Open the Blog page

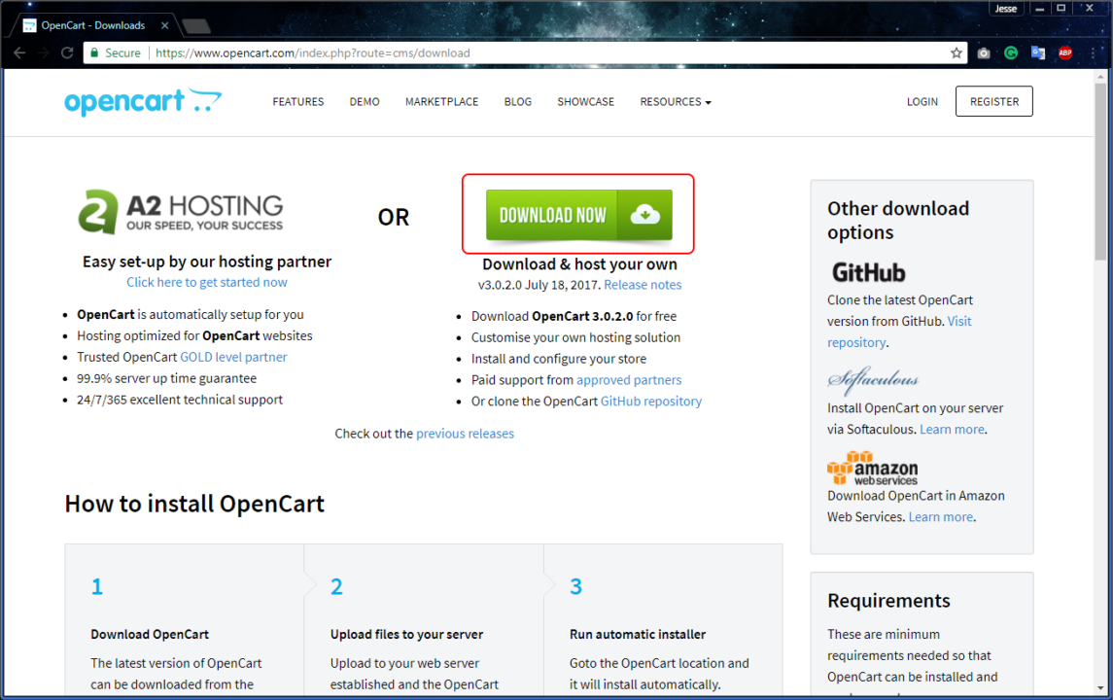point(517,101)
